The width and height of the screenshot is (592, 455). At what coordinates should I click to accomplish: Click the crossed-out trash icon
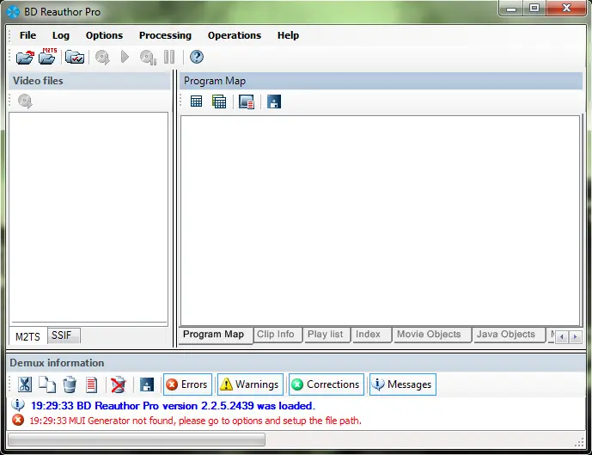click(x=119, y=384)
